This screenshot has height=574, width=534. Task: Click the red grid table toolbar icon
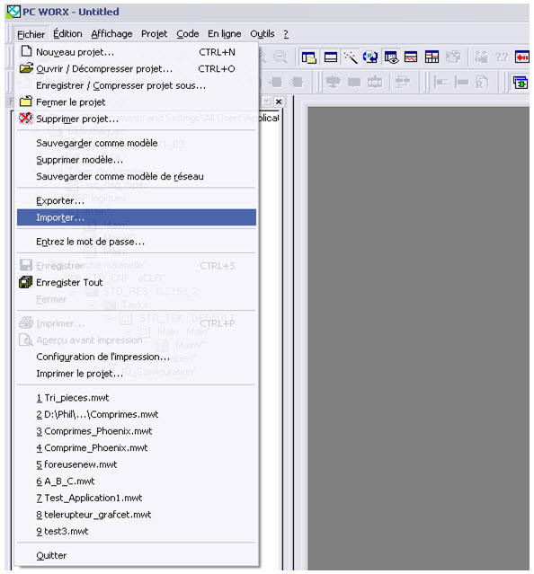[432, 57]
